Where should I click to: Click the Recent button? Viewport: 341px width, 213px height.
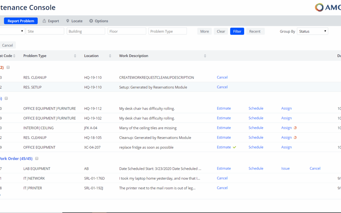pyautogui.click(x=255, y=31)
